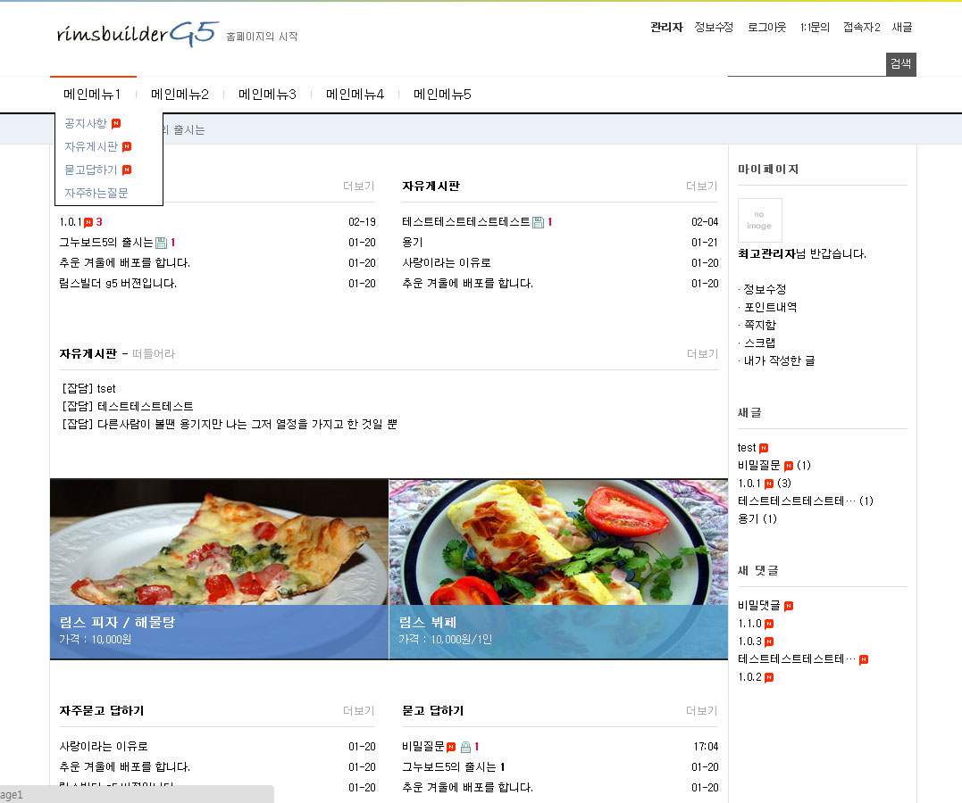Open the 메인메뉴5 navigation menu
Image resolution: width=962 pixels, height=803 pixels.
pos(442,95)
